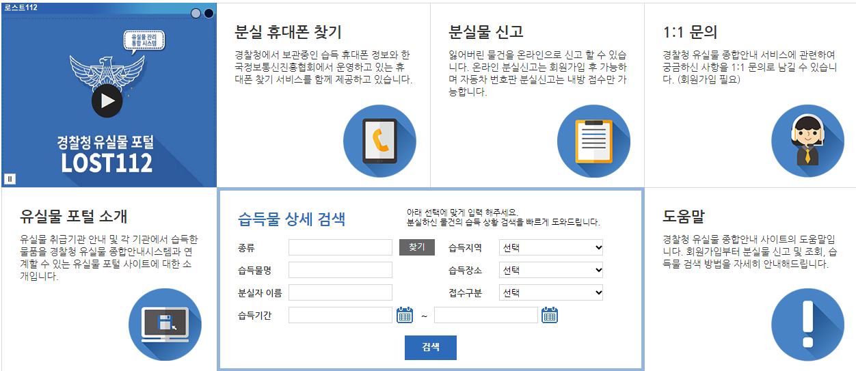Viewport: 856px width, 371px height.
Task: Click the 경찰청 유실물 포털 LOST112 banner text
Action: (x=107, y=153)
